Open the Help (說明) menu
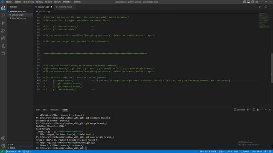 pyautogui.click(x=77, y=2)
